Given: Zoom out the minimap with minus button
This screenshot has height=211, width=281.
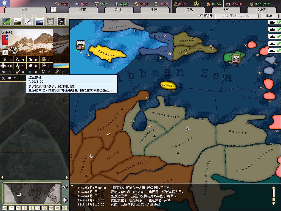Looking at the screenshot, I should click(x=65, y=200).
